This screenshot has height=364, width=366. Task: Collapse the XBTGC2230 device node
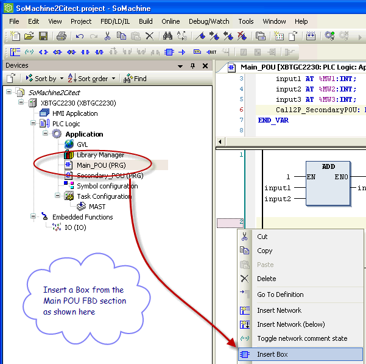(x=21, y=102)
